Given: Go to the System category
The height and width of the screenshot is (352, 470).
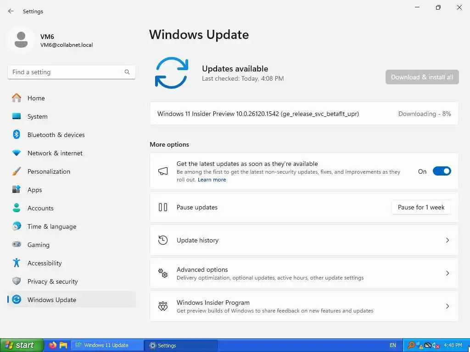Looking at the screenshot, I should [x=71, y=116].
